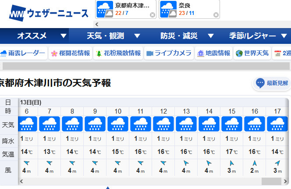Select the 京都府木津 location weather card

pyautogui.click(x=126, y=9)
